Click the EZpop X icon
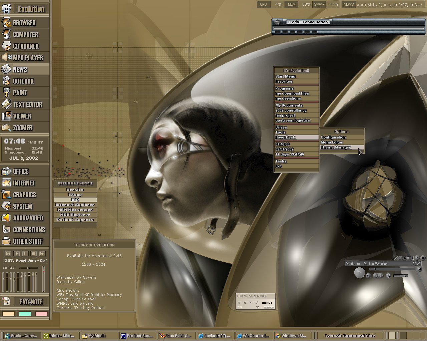The width and height of the screenshot is (427, 341). (245, 303)
